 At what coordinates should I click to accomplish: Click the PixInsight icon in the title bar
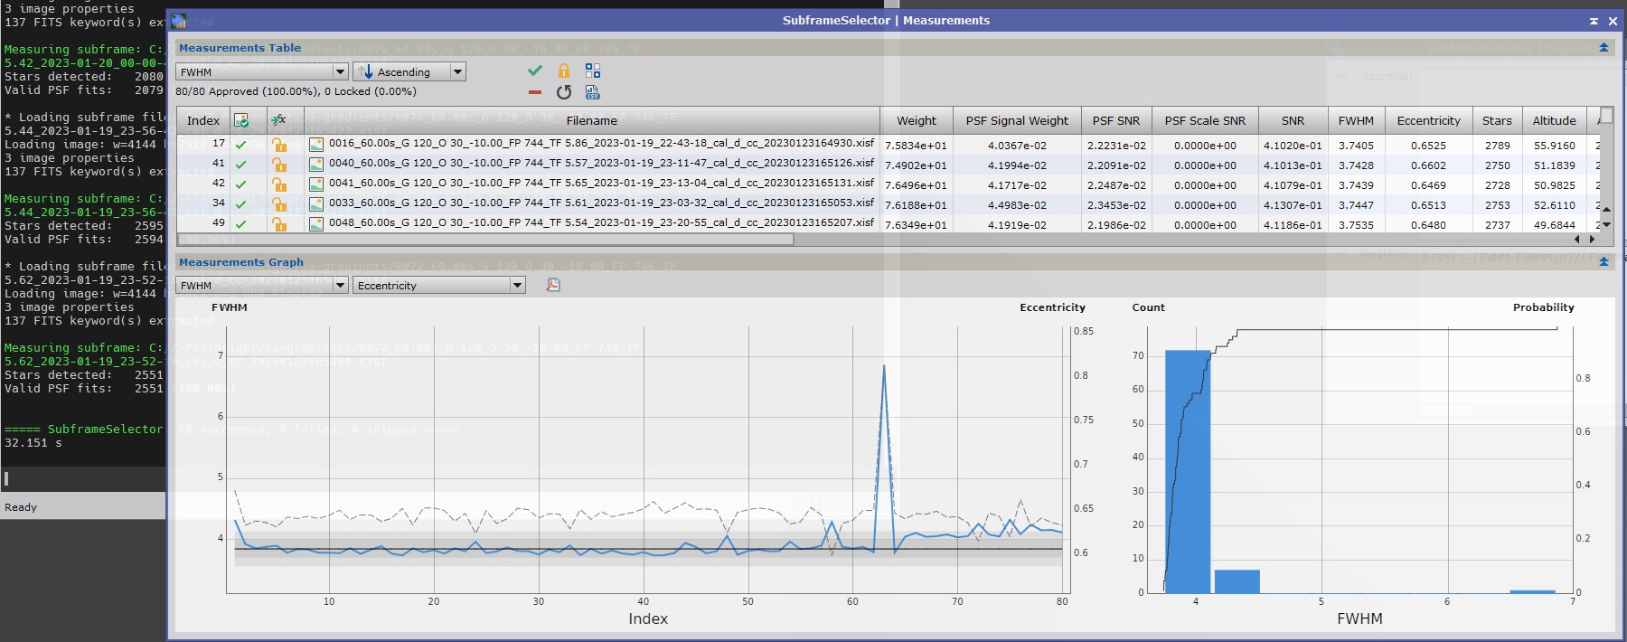[x=179, y=21]
